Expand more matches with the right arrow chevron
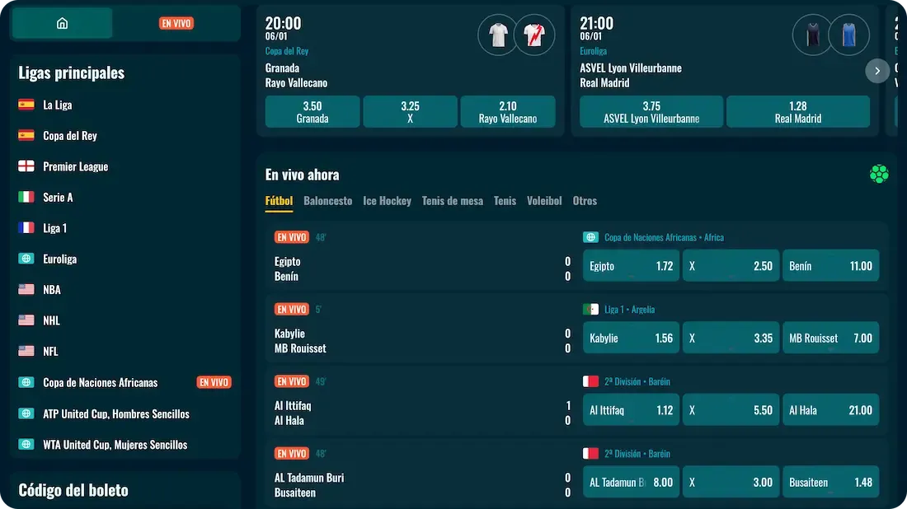Image resolution: width=907 pixels, height=509 pixels. pyautogui.click(x=877, y=71)
